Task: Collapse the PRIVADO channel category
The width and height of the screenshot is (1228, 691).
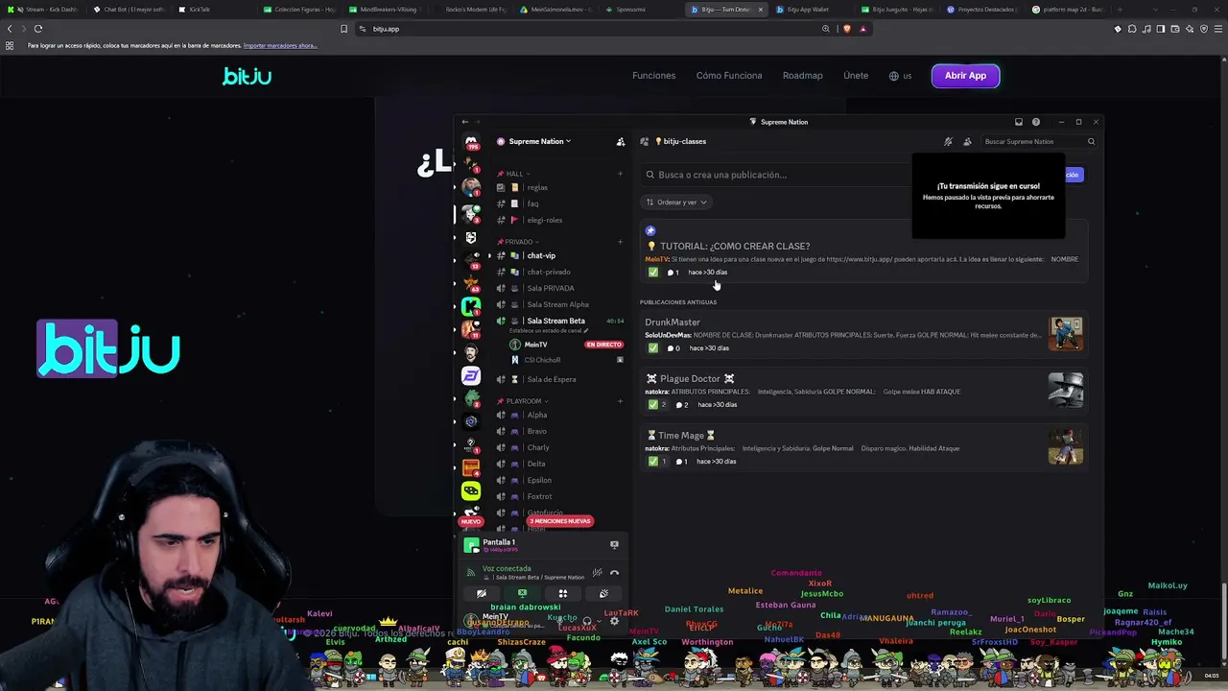Action: pos(518,242)
